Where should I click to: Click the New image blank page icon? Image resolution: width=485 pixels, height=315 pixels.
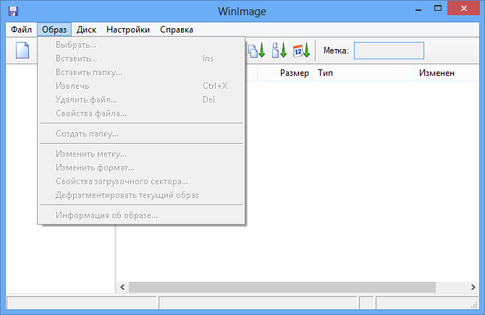(22, 51)
